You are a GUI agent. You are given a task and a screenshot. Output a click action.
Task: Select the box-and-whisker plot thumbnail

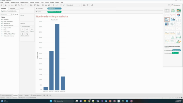178,37
